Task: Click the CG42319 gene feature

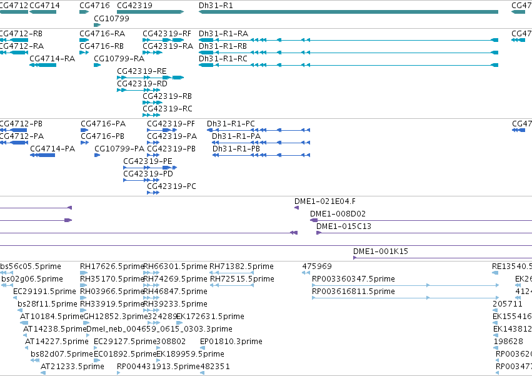Action: pyautogui.click(x=150, y=12)
